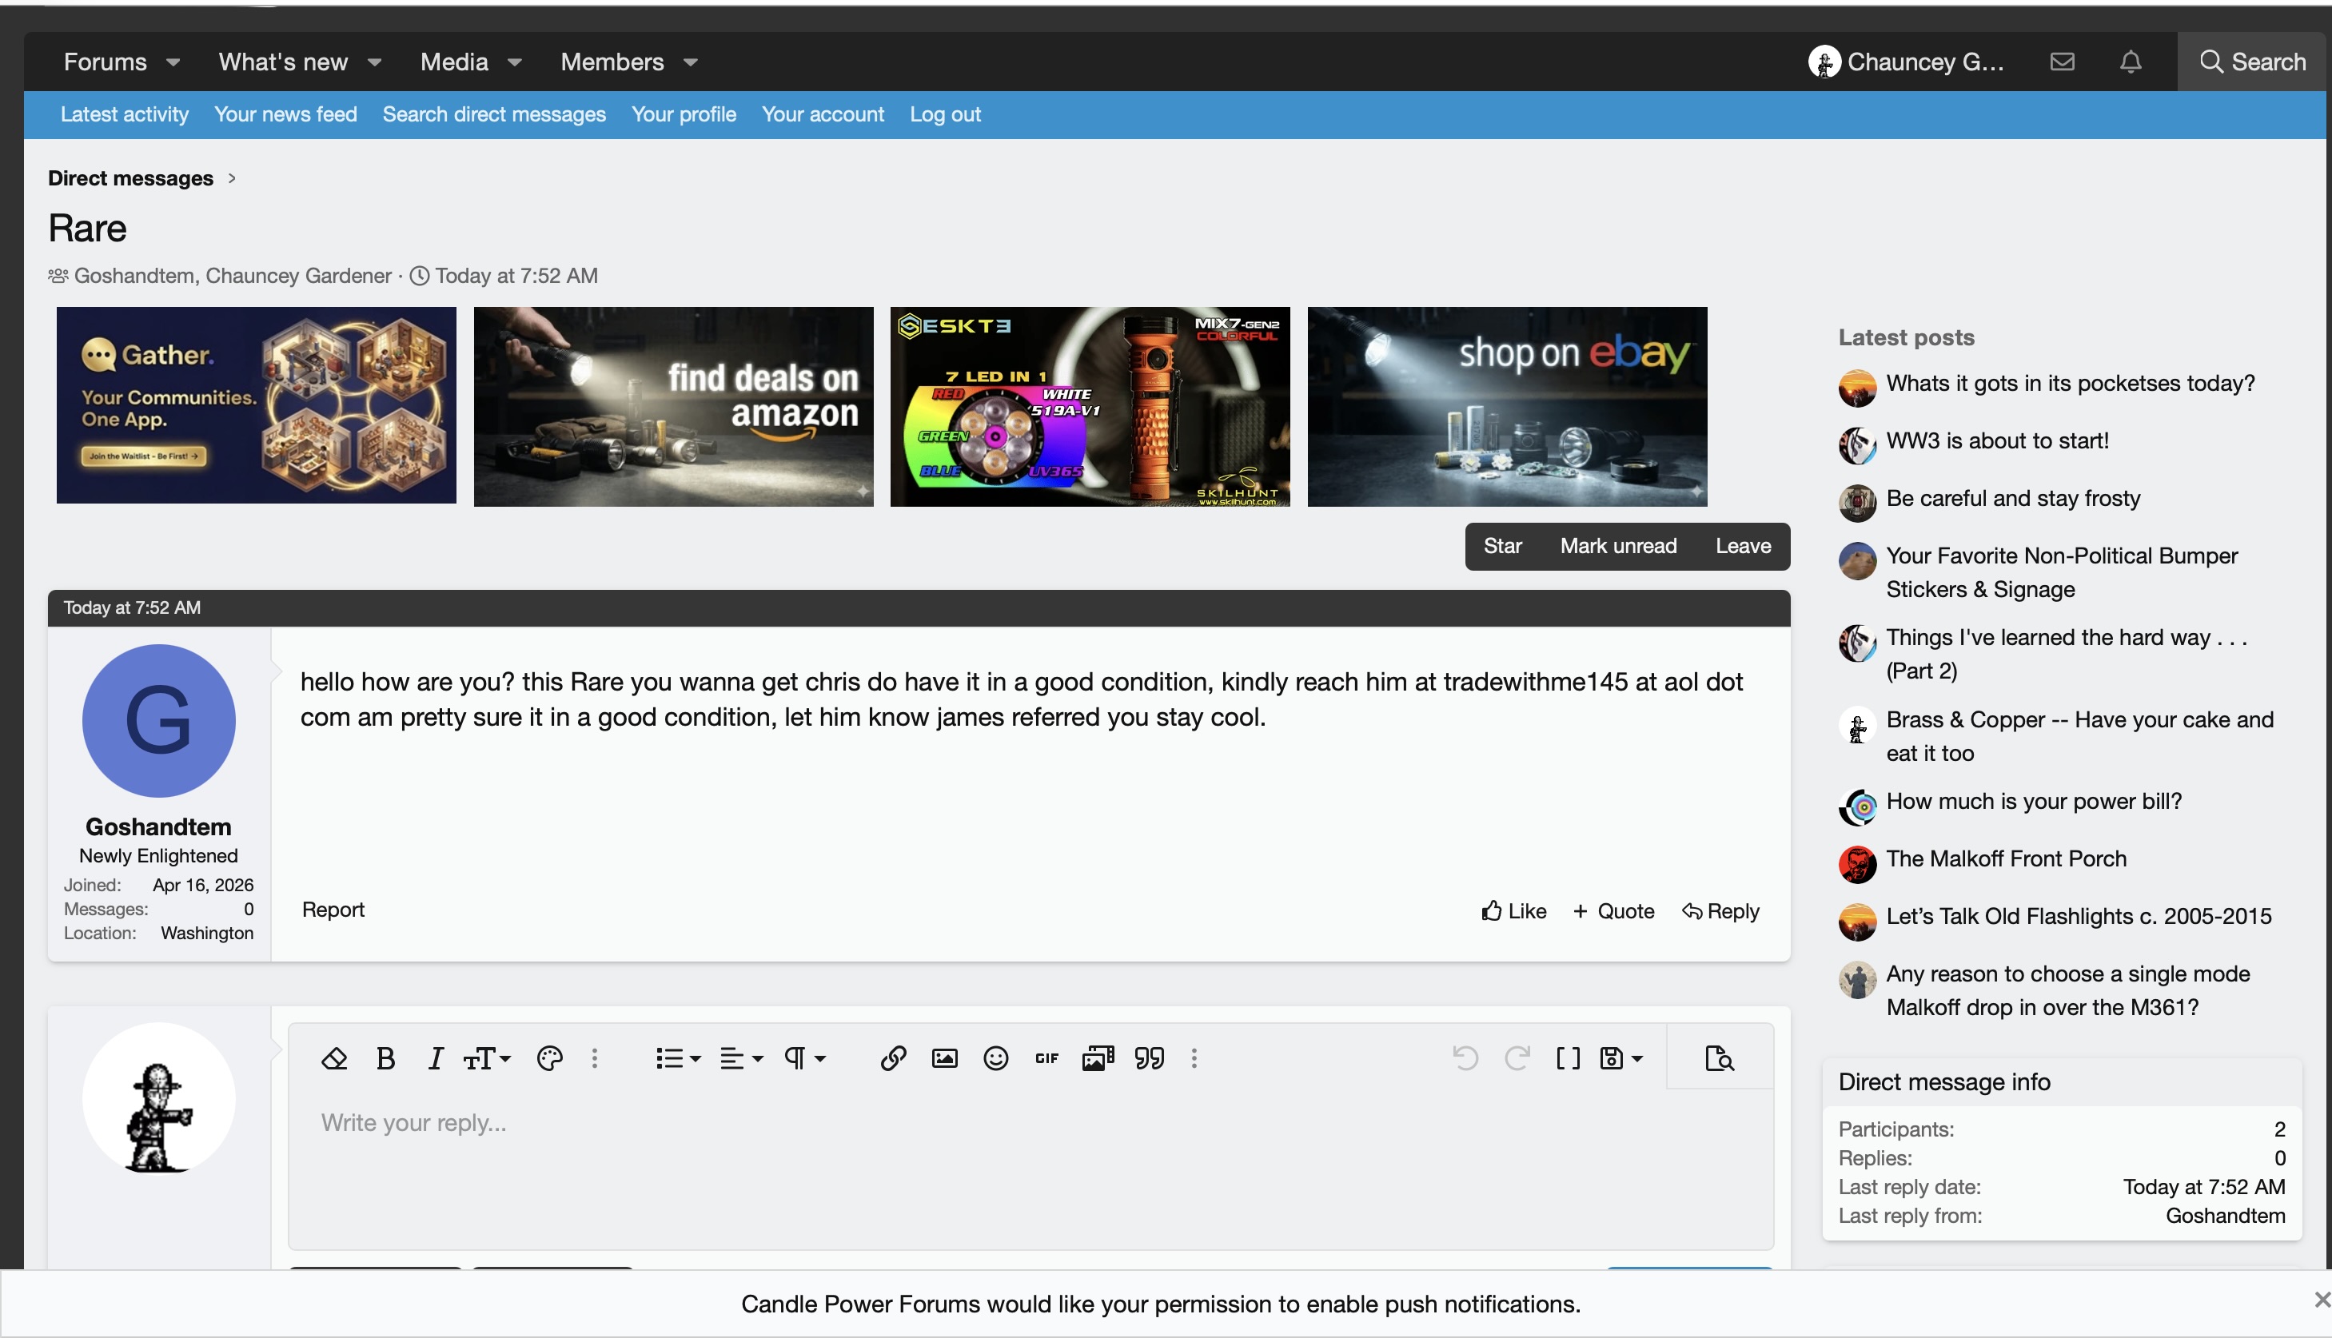Open the Media nav item
Image resolution: width=2332 pixels, height=1338 pixels.
[x=454, y=62]
